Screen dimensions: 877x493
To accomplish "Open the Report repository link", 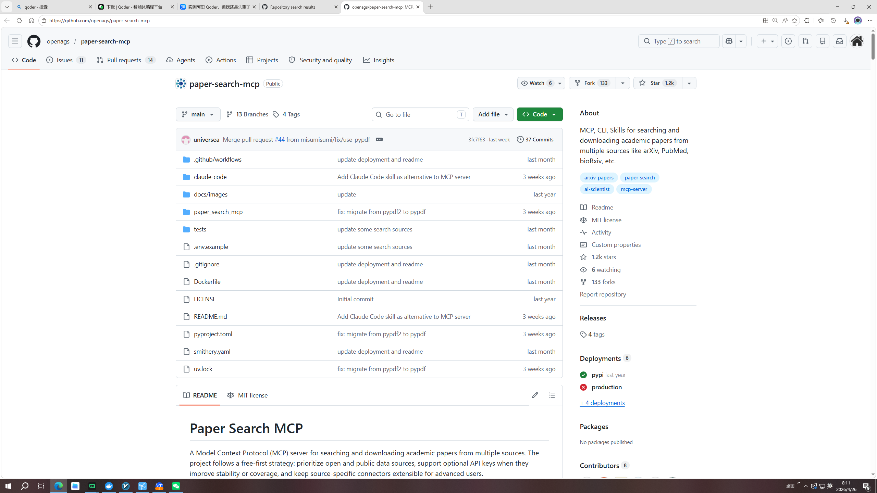I will (x=603, y=294).
